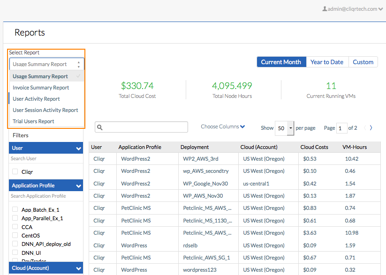Enable the App_Batch_Ex_1 profile checkbox
Screen dimensions: 386x275
point(15,209)
